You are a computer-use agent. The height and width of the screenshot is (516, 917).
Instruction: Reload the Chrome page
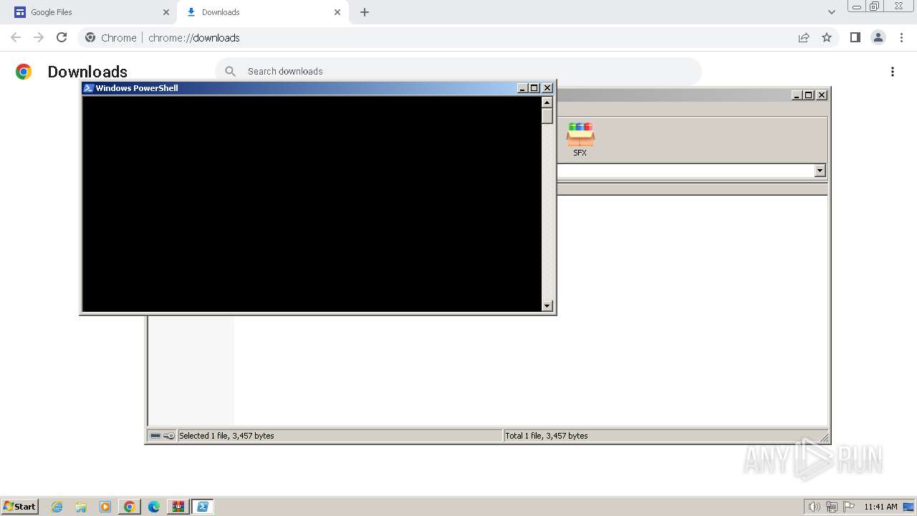coord(62,37)
